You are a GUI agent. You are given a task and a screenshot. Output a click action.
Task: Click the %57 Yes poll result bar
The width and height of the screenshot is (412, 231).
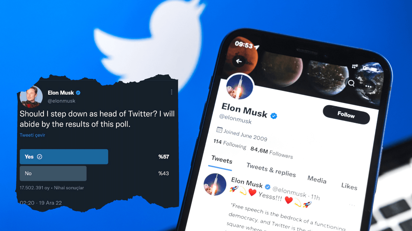164,157
